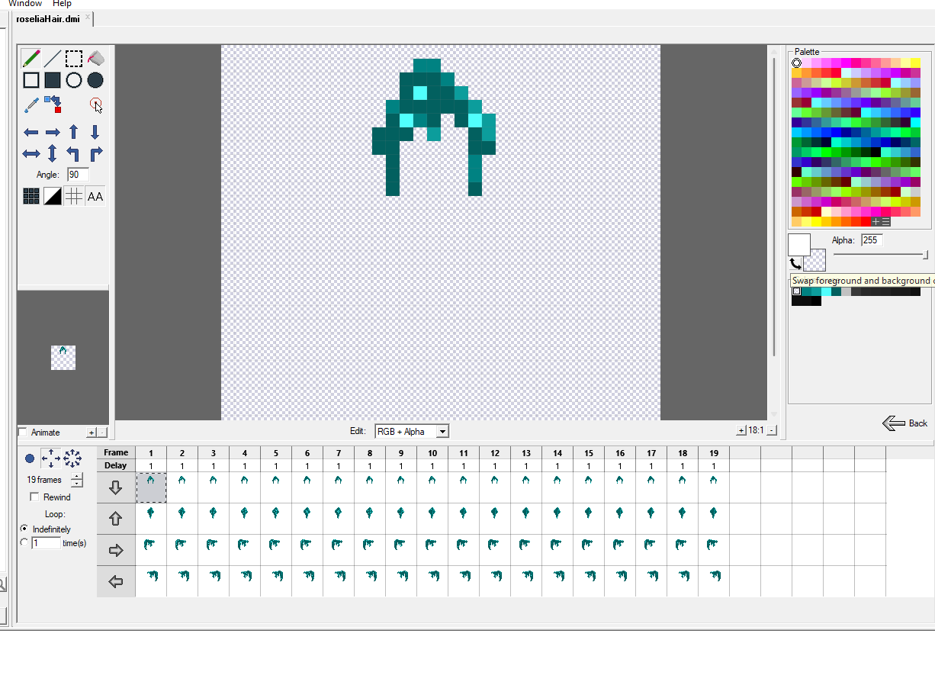Toggle the AA anti-aliasing option
This screenshot has height=685, width=935.
(95, 197)
